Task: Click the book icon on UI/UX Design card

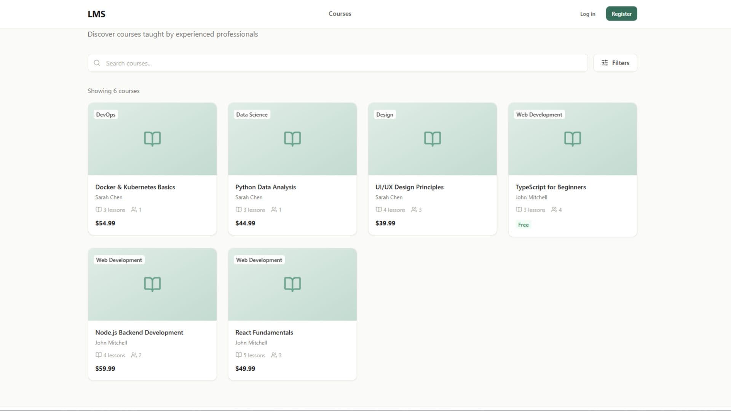Action: 433,139
